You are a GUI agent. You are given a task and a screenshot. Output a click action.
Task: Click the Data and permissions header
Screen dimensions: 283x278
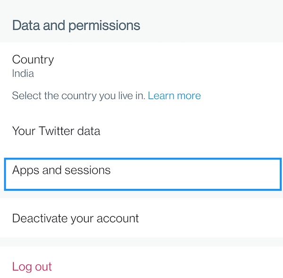[76, 25]
